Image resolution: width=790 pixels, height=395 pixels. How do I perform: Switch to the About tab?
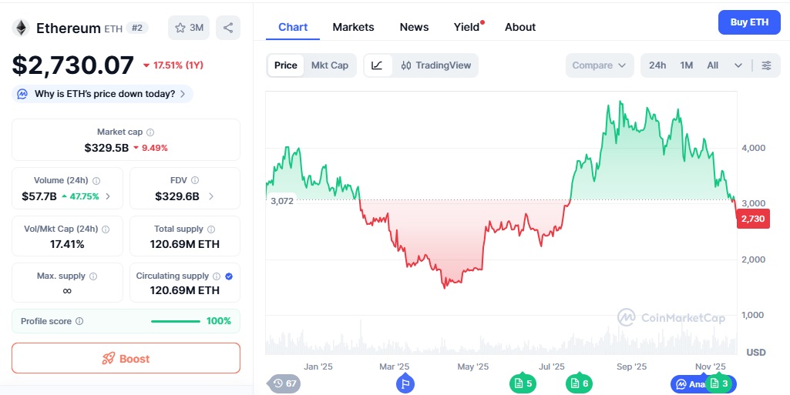click(x=520, y=27)
